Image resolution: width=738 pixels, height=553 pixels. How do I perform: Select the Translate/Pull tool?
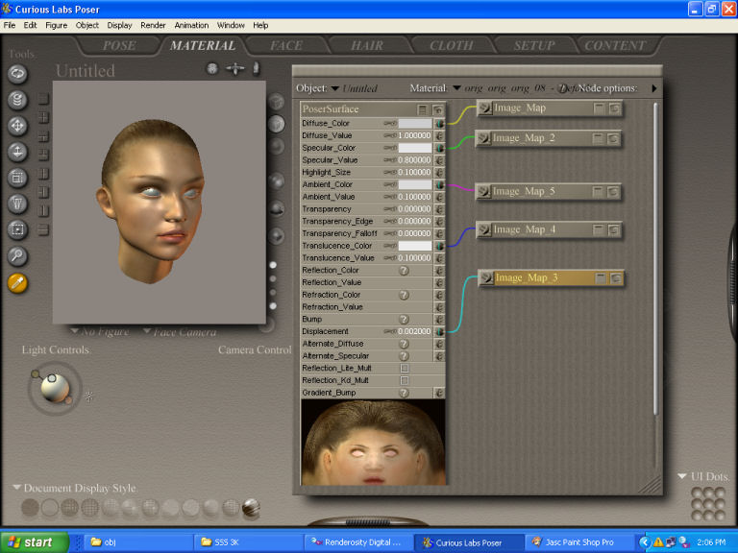pyautogui.click(x=17, y=126)
